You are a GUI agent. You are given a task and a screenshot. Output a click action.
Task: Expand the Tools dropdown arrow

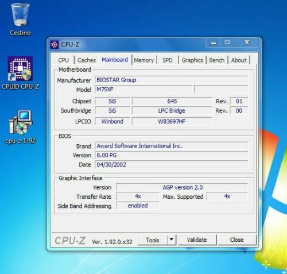pos(172,240)
